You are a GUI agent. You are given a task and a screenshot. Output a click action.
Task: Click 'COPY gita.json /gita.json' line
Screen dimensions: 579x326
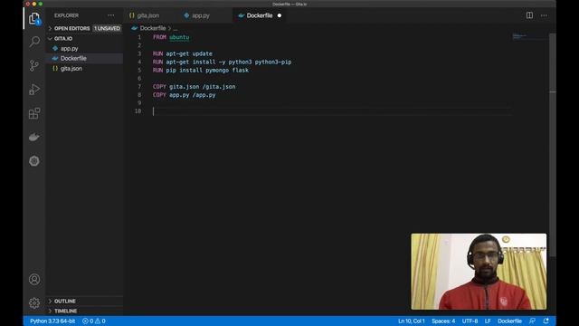(x=194, y=87)
